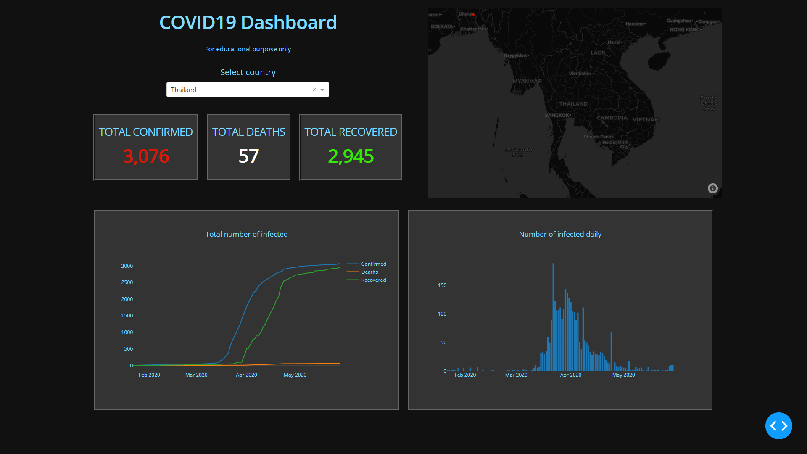The height and width of the screenshot is (454, 807).
Task: Click the Total Deaths 57 card
Action: tap(248, 147)
